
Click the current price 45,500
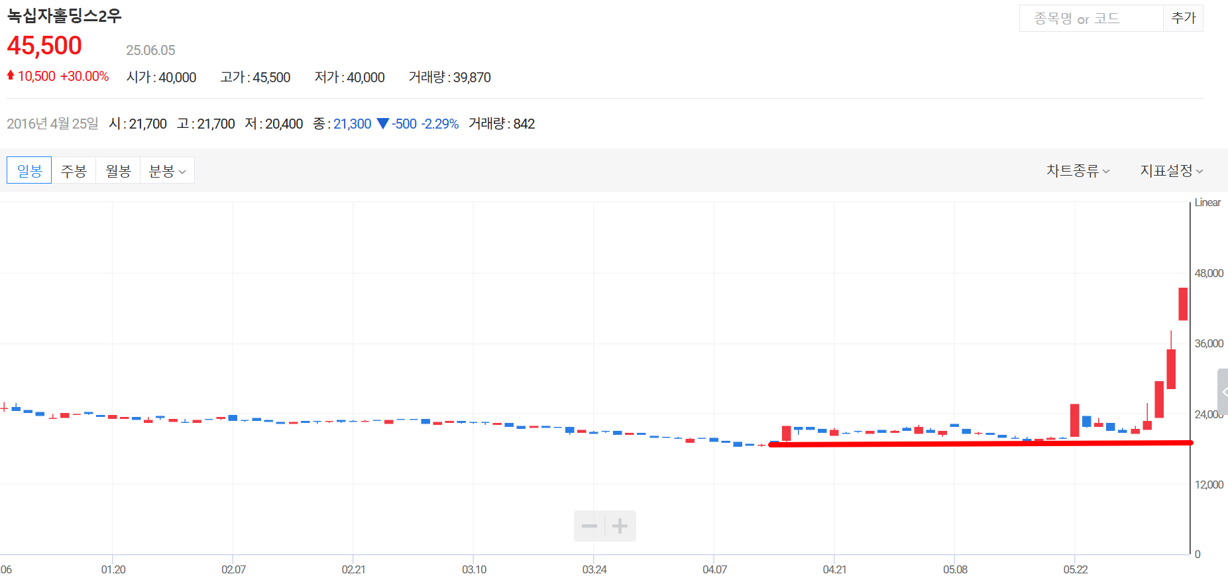click(44, 46)
